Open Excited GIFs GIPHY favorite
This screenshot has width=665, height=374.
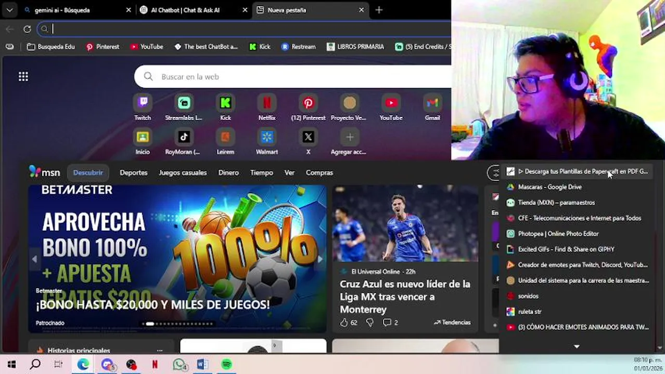(x=578, y=249)
